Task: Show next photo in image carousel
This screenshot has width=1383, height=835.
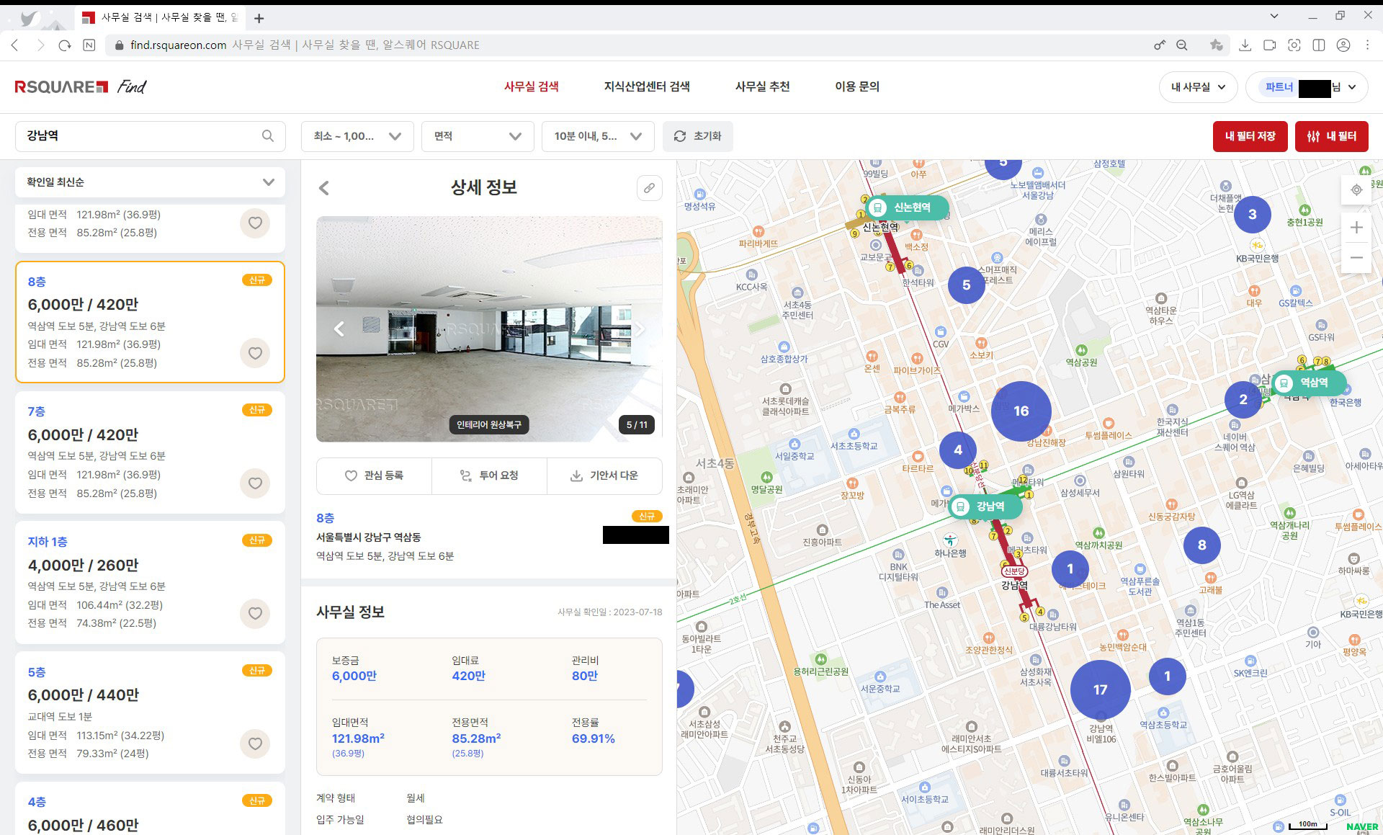Action: coord(638,329)
